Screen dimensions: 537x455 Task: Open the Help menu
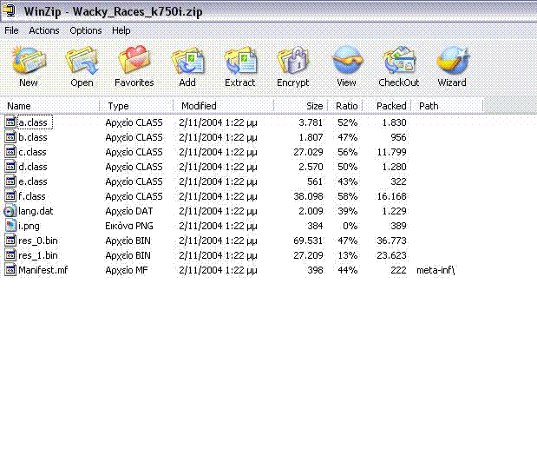point(121,30)
